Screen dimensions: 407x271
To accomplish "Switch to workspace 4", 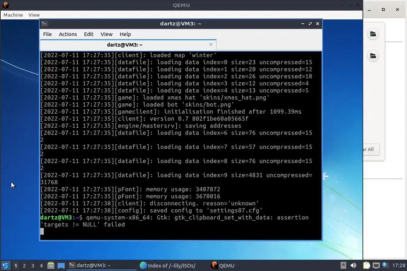I will pos(41,266).
